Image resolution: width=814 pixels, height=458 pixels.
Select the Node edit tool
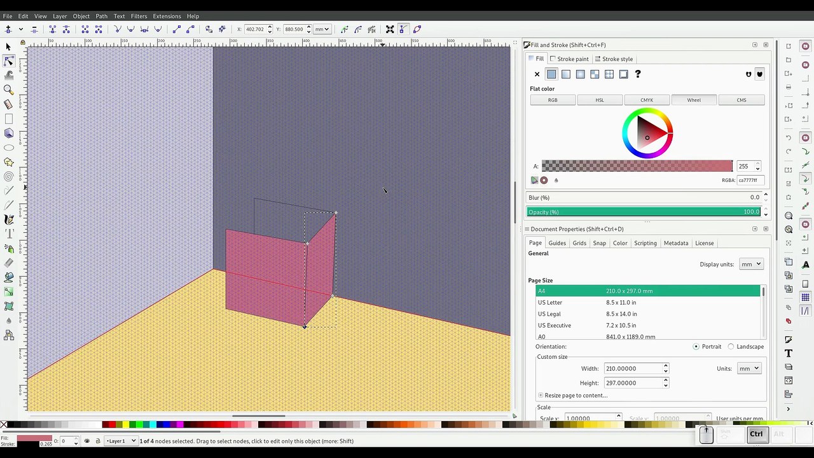click(8, 61)
